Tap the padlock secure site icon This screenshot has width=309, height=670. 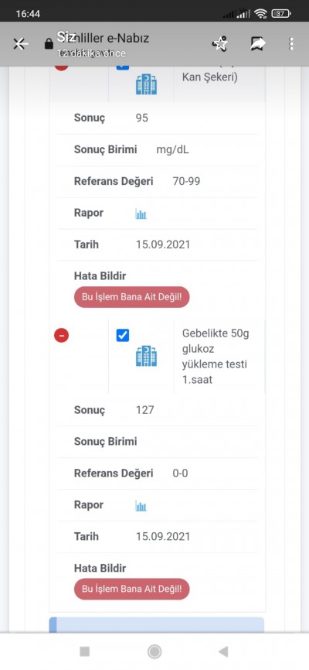[x=49, y=44]
